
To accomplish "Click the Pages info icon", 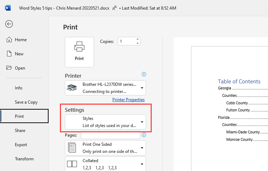I will (x=144, y=135).
